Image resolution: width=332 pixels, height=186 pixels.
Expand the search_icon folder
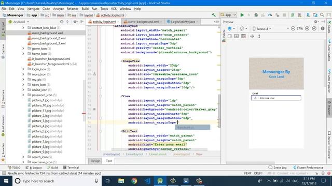23,157
